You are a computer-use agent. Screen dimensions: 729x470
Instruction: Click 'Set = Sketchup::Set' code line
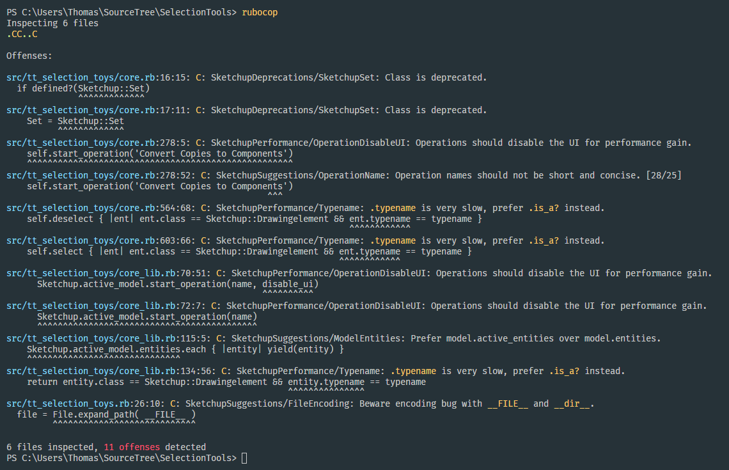(75, 121)
